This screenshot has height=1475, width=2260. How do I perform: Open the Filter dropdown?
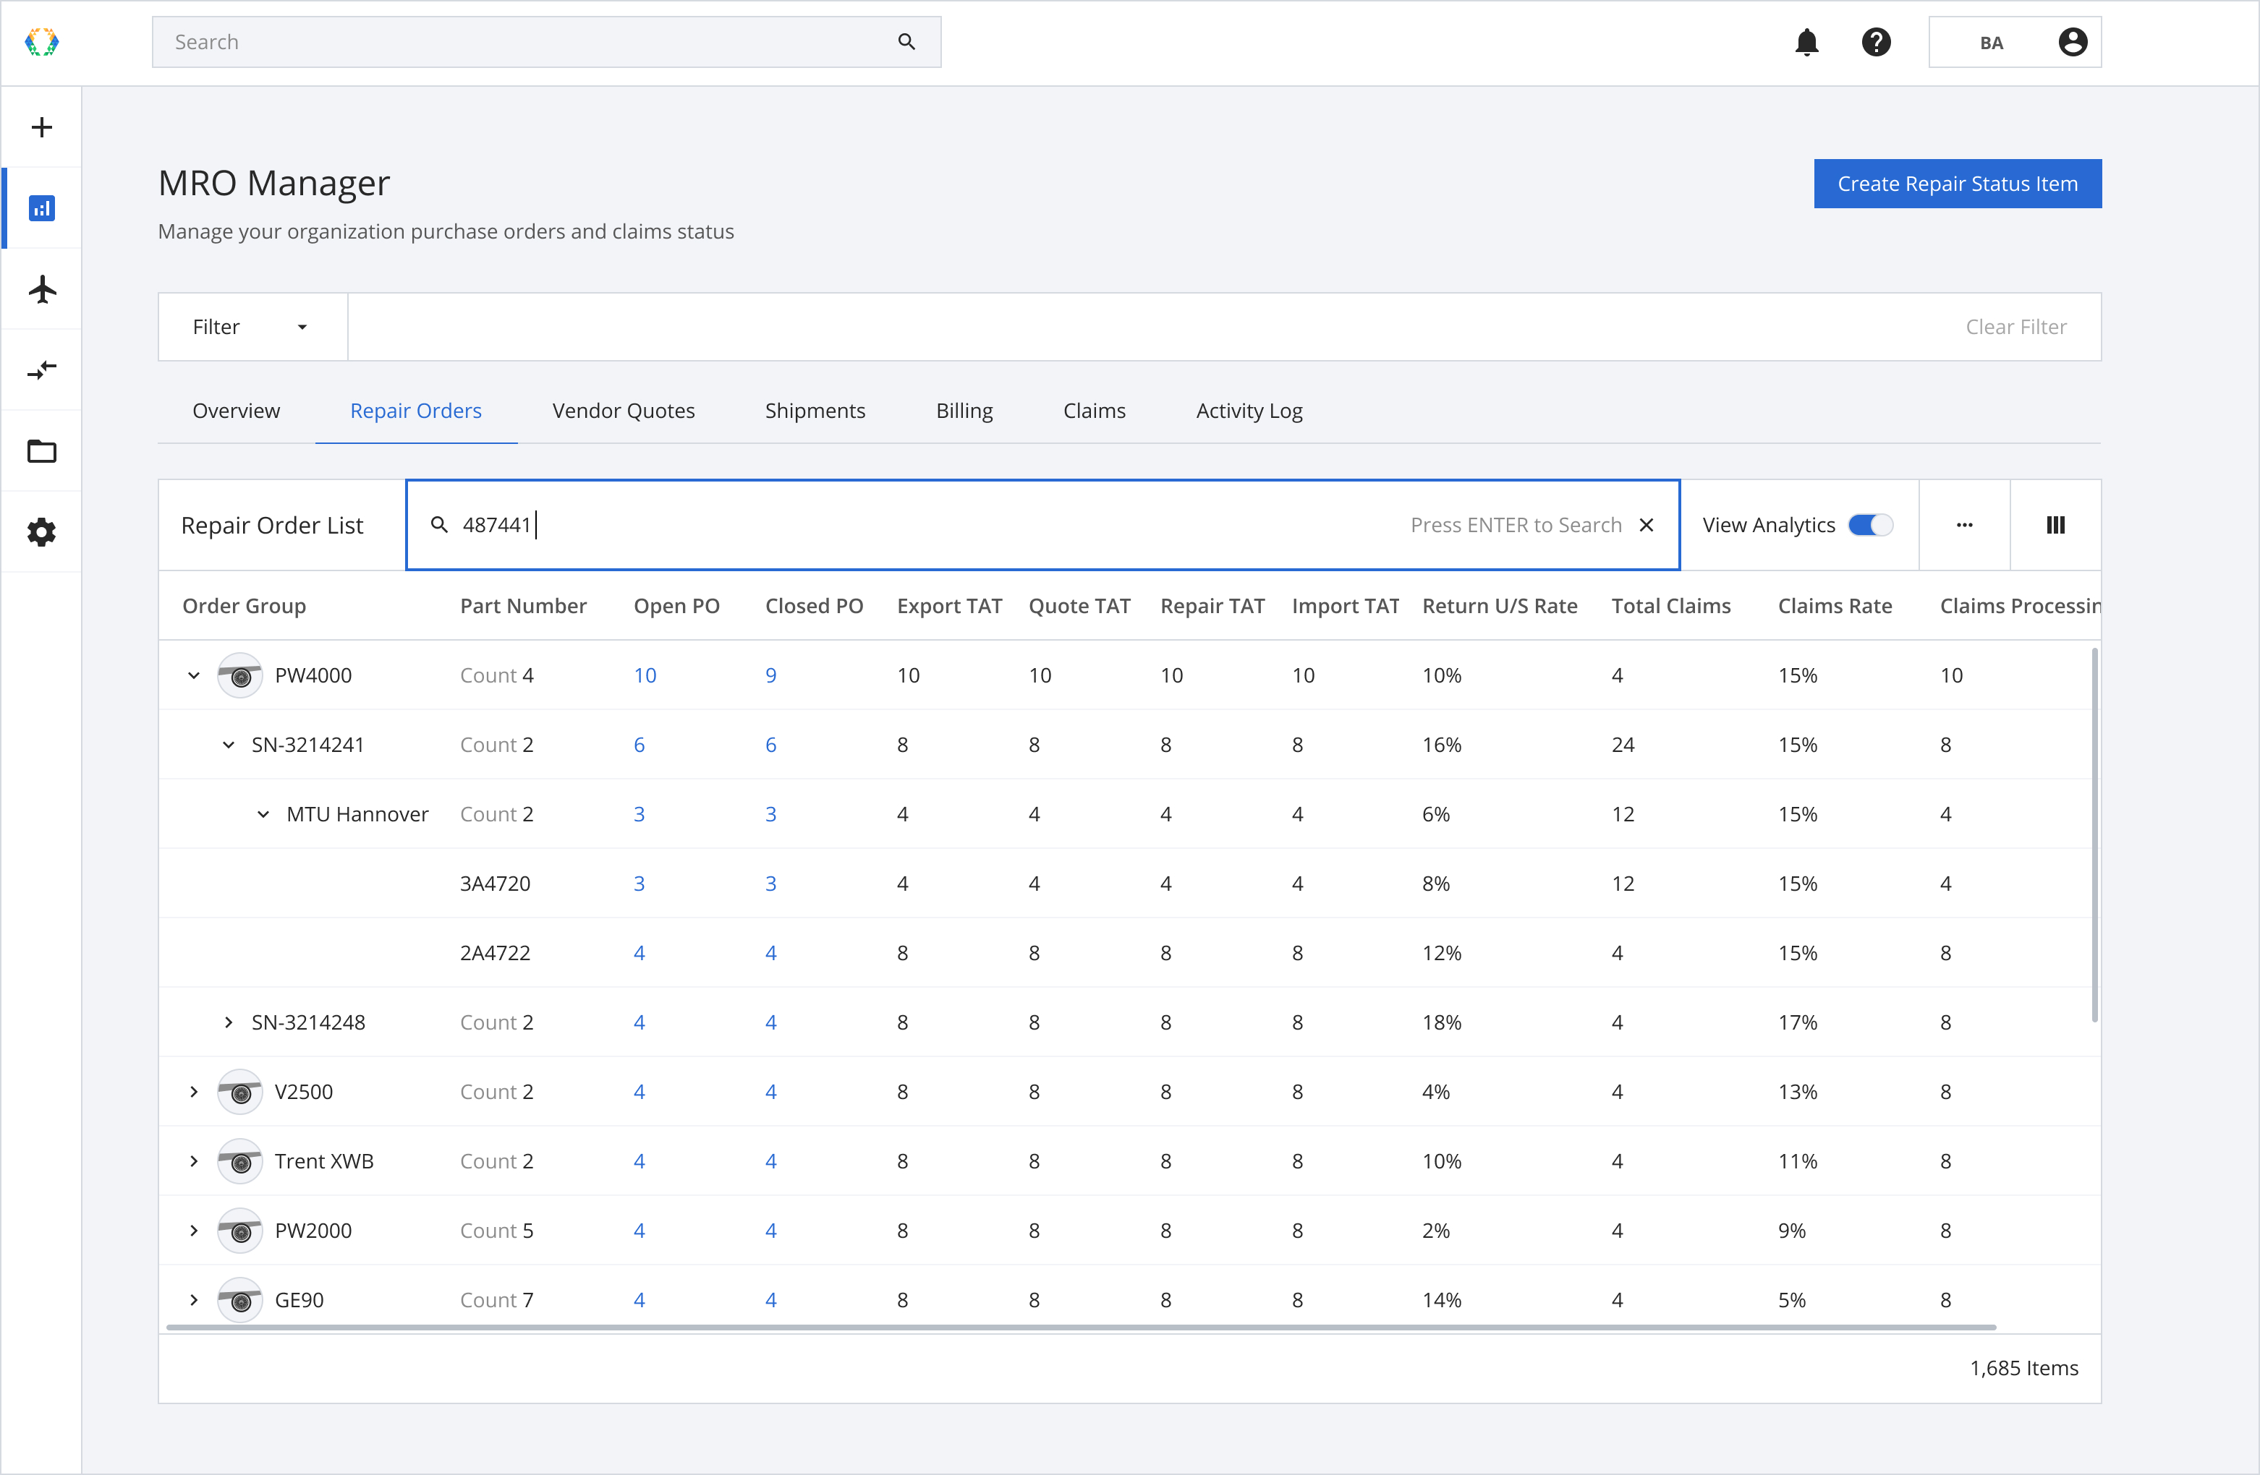252,327
